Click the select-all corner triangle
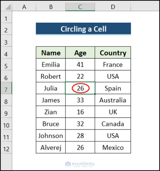160x171 pixels. tap(8, 7)
